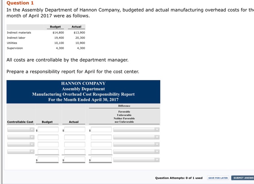Open third row Favorable/Unfavorable dropdown
Image resolution: width=254 pixels, height=184 pixels.
tap(136, 144)
